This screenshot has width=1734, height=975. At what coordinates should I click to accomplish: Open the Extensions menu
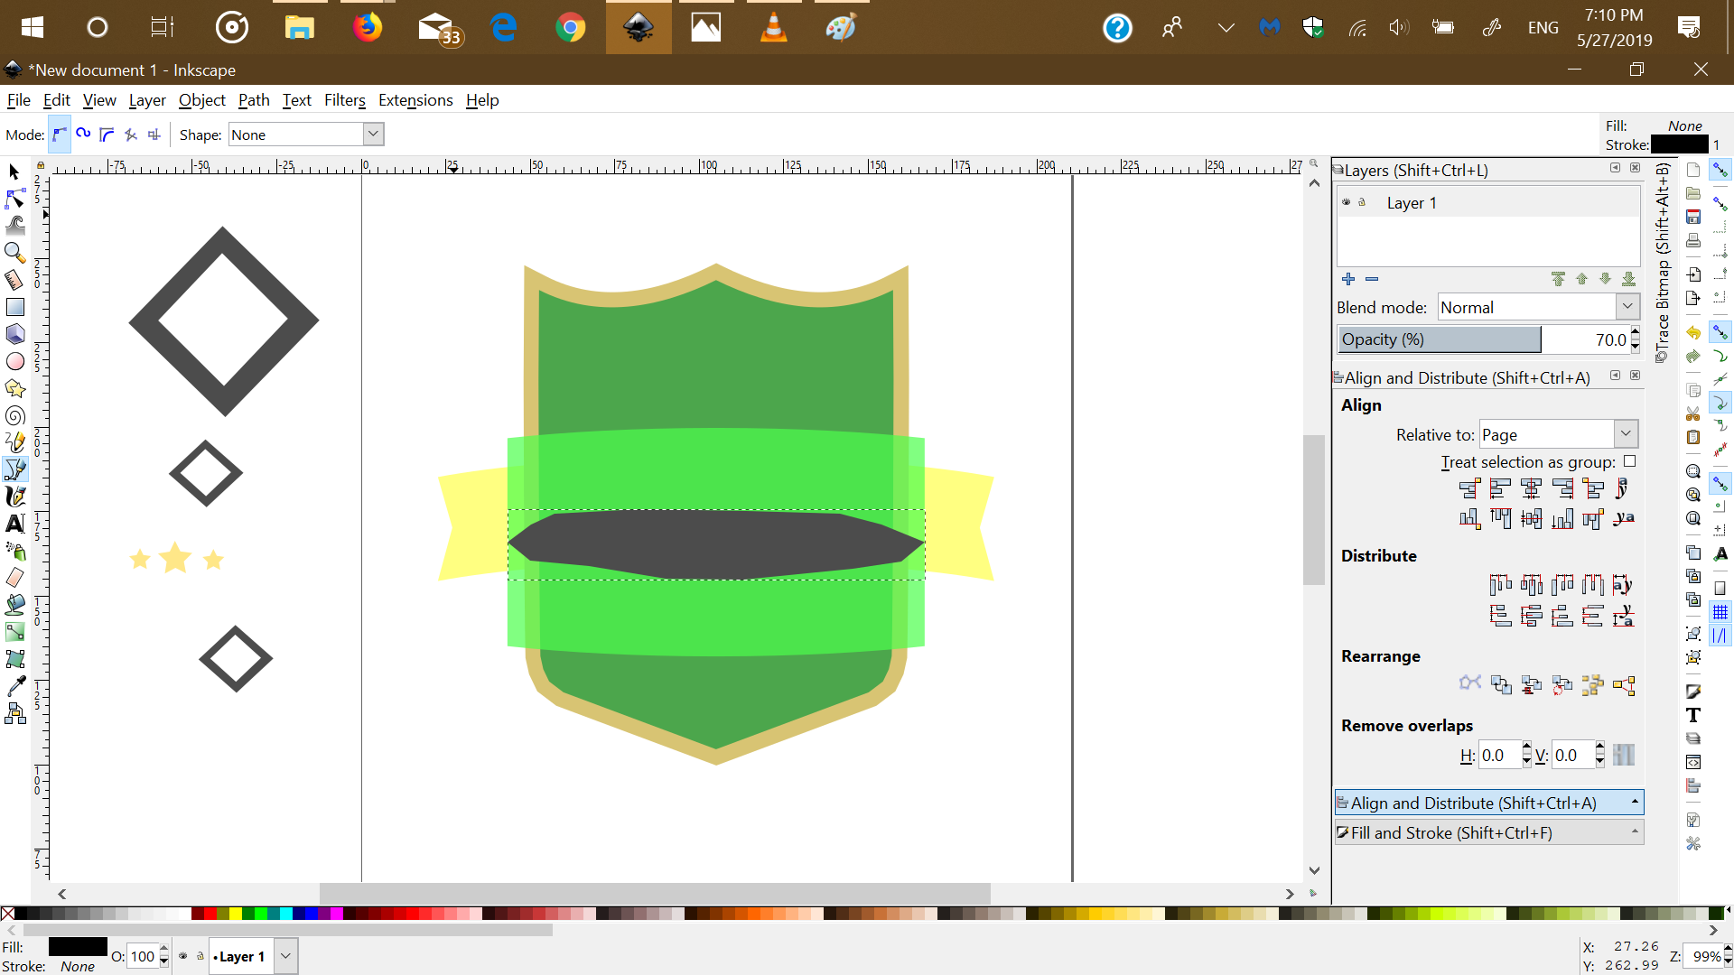(x=415, y=100)
